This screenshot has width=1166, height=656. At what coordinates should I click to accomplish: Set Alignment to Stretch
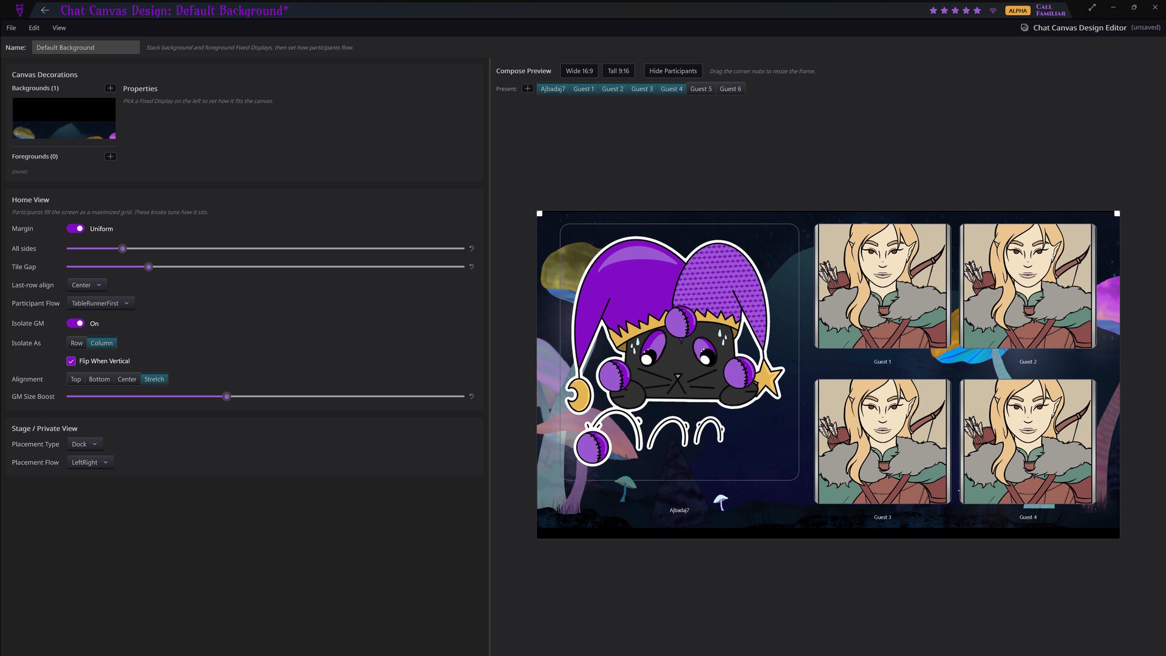[x=154, y=379]
